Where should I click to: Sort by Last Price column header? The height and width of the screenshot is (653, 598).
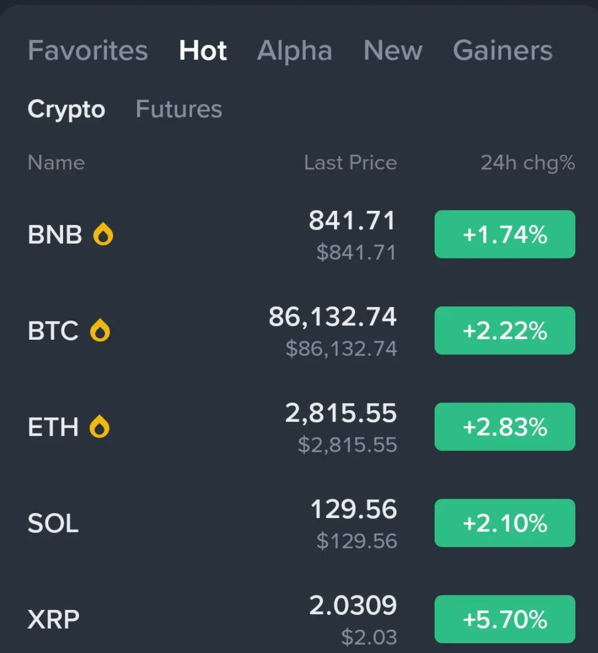350,162
